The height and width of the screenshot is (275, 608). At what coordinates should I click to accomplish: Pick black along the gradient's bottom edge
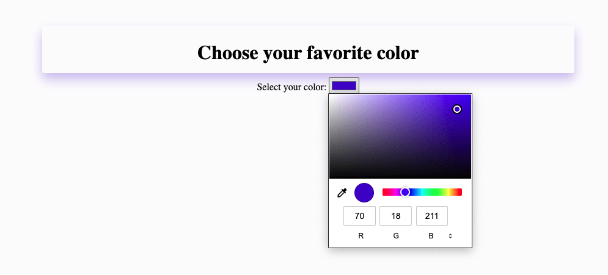click(400, 177)
